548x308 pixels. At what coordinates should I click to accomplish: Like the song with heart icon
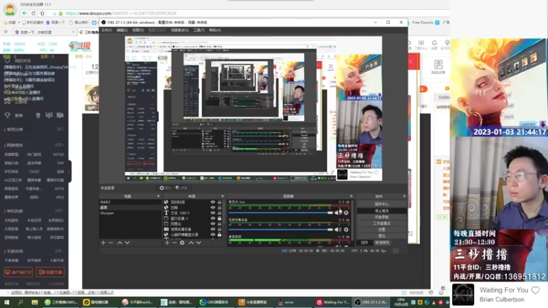click(536, 290)
